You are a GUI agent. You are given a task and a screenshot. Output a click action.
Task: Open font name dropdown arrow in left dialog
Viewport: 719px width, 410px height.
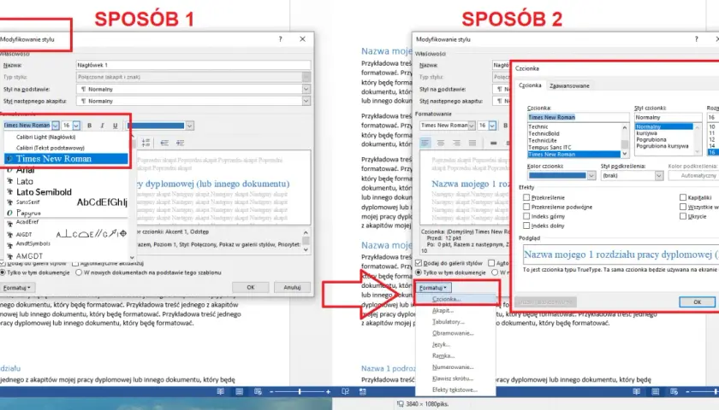(x=56, y=126)
